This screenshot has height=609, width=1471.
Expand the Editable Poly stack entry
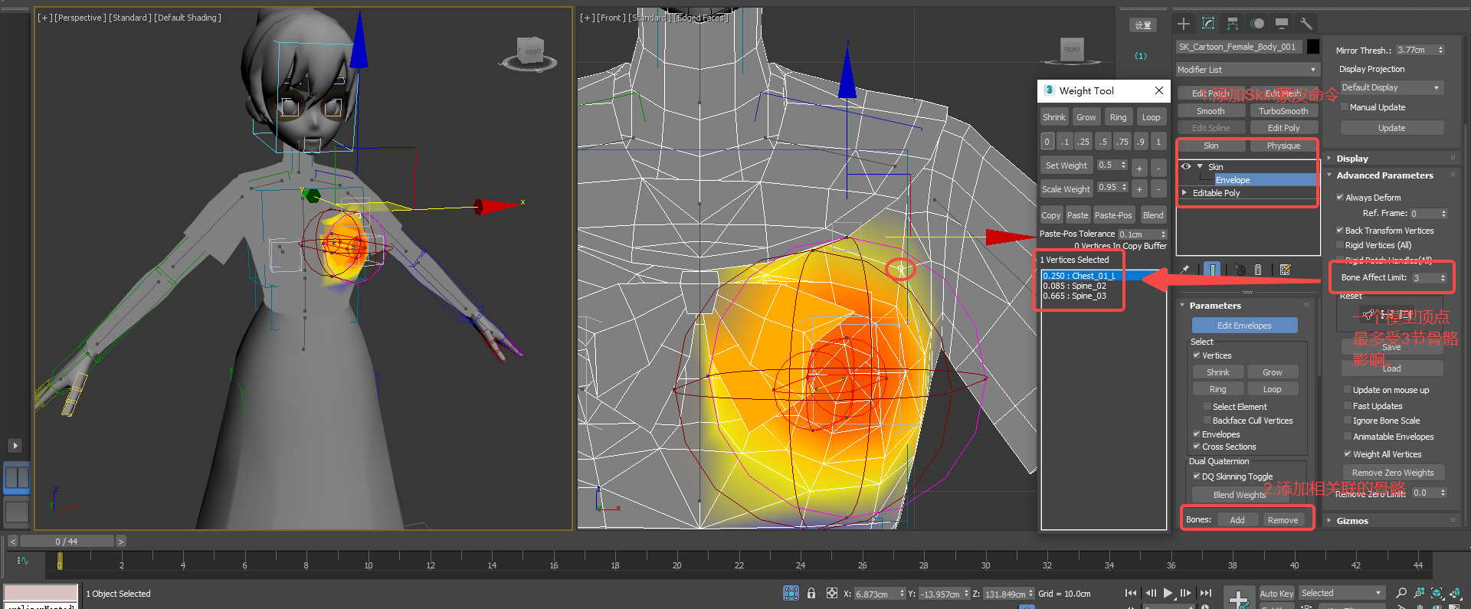[x=1184, y=192]
